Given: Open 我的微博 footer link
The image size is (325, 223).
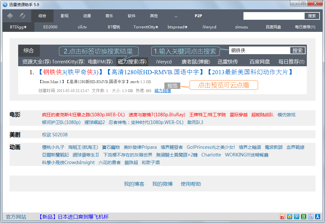Looking at the screenshot, I should [x=162, y=184].
